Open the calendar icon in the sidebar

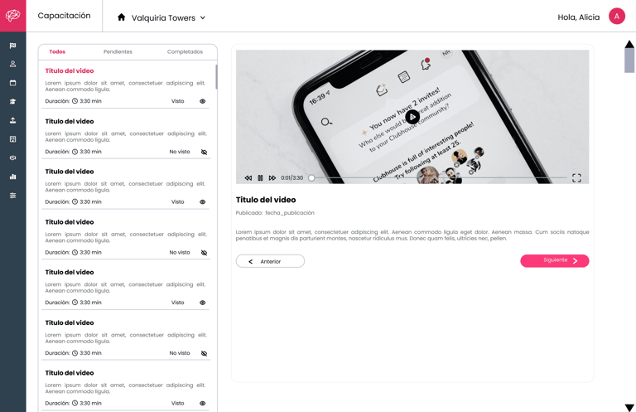coord(12,83)
